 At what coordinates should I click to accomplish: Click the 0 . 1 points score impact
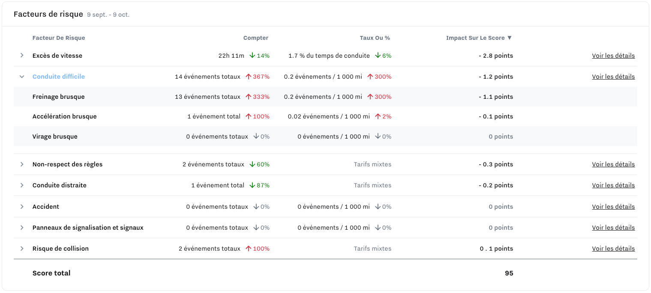pos(496,249)
